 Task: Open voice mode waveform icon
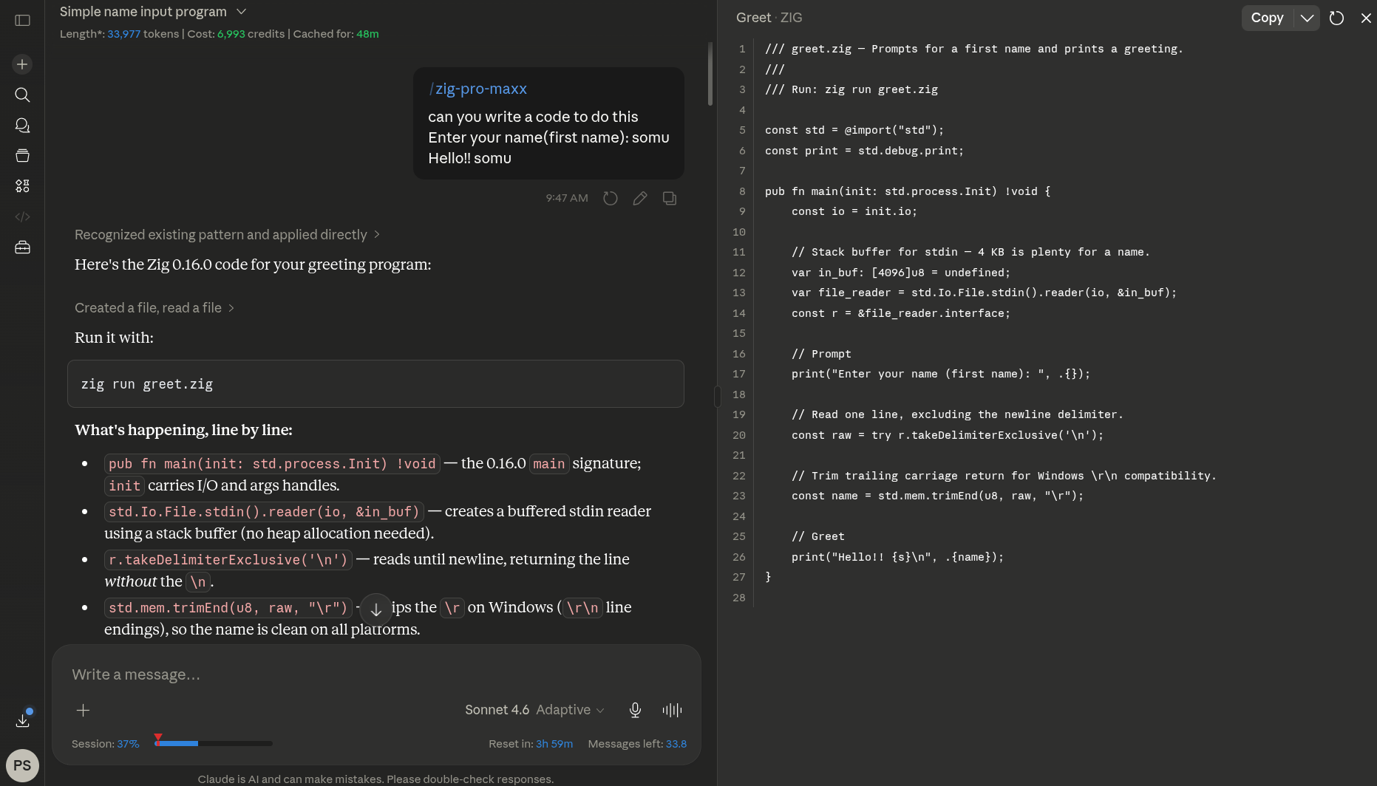click(672, 710)
